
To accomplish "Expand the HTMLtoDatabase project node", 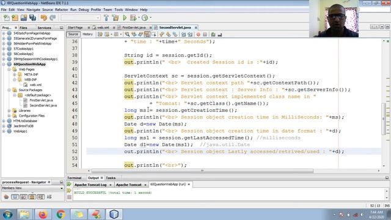I will pyautogui.click(x=4, y=121).
